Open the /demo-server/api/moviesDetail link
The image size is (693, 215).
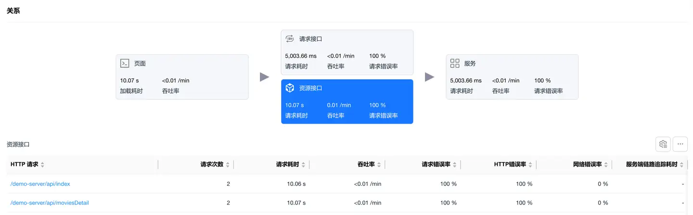click(x=50, y=203)
